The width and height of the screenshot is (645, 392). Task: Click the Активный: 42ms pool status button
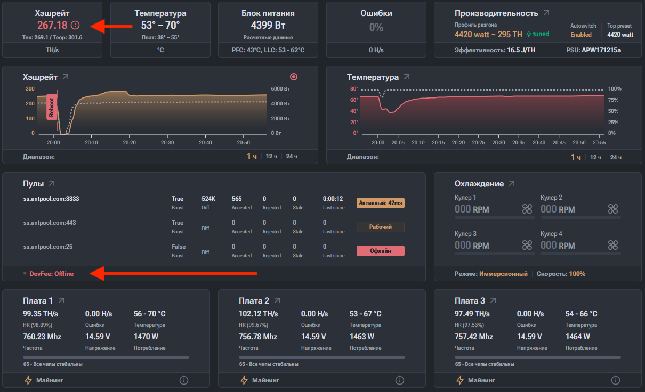381,203
